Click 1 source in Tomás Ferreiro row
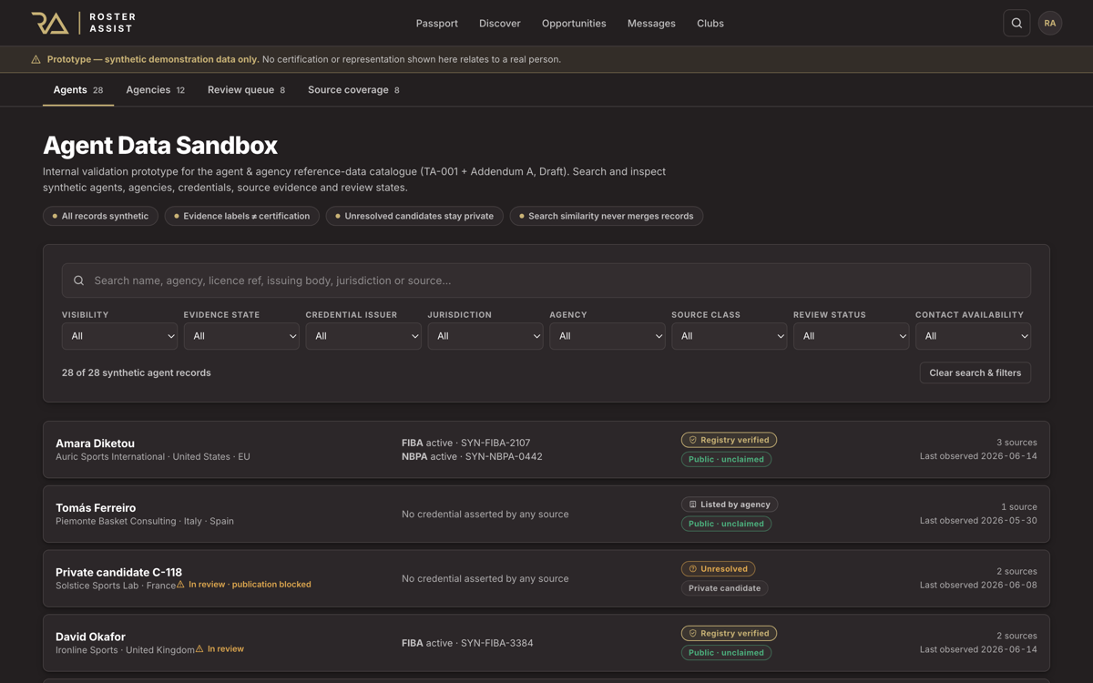Screen dimensions: 1093x683 [x=1019, y=507]
